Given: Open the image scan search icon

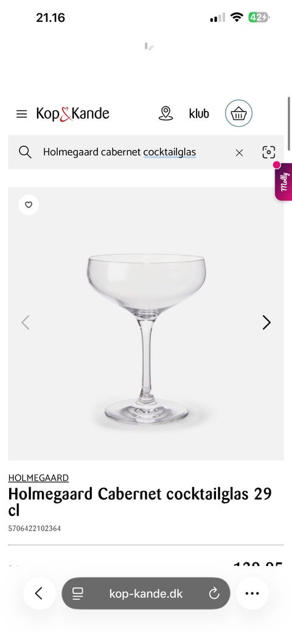Looking at the screenshot, I should pos(269,152).
